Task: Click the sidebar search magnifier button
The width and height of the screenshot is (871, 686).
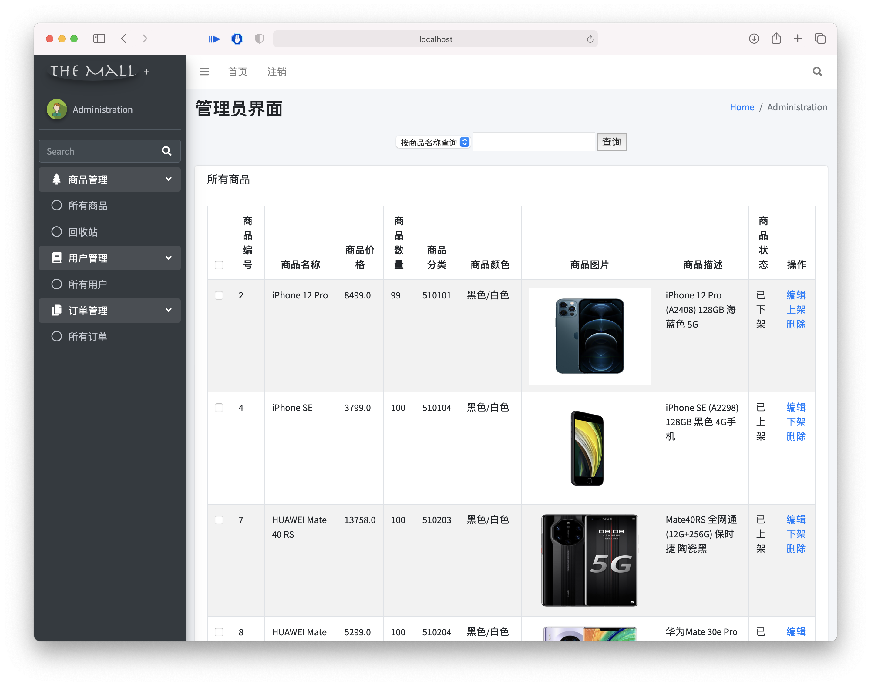Action: click(167, 151)
